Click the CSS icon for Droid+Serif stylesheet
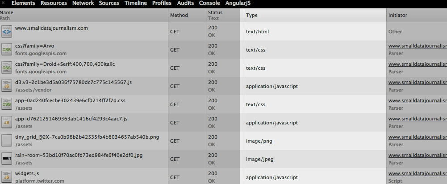The image size is (447, 184). [7, 68]
